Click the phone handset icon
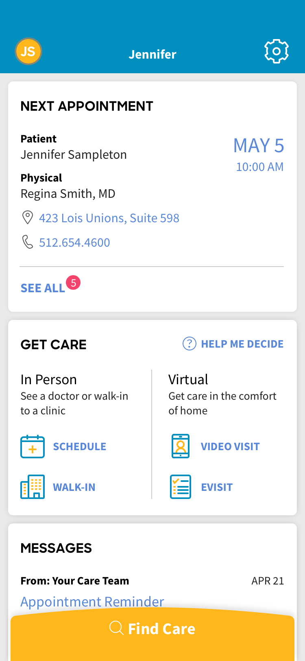The image size is (305, 661). [27, 242]
